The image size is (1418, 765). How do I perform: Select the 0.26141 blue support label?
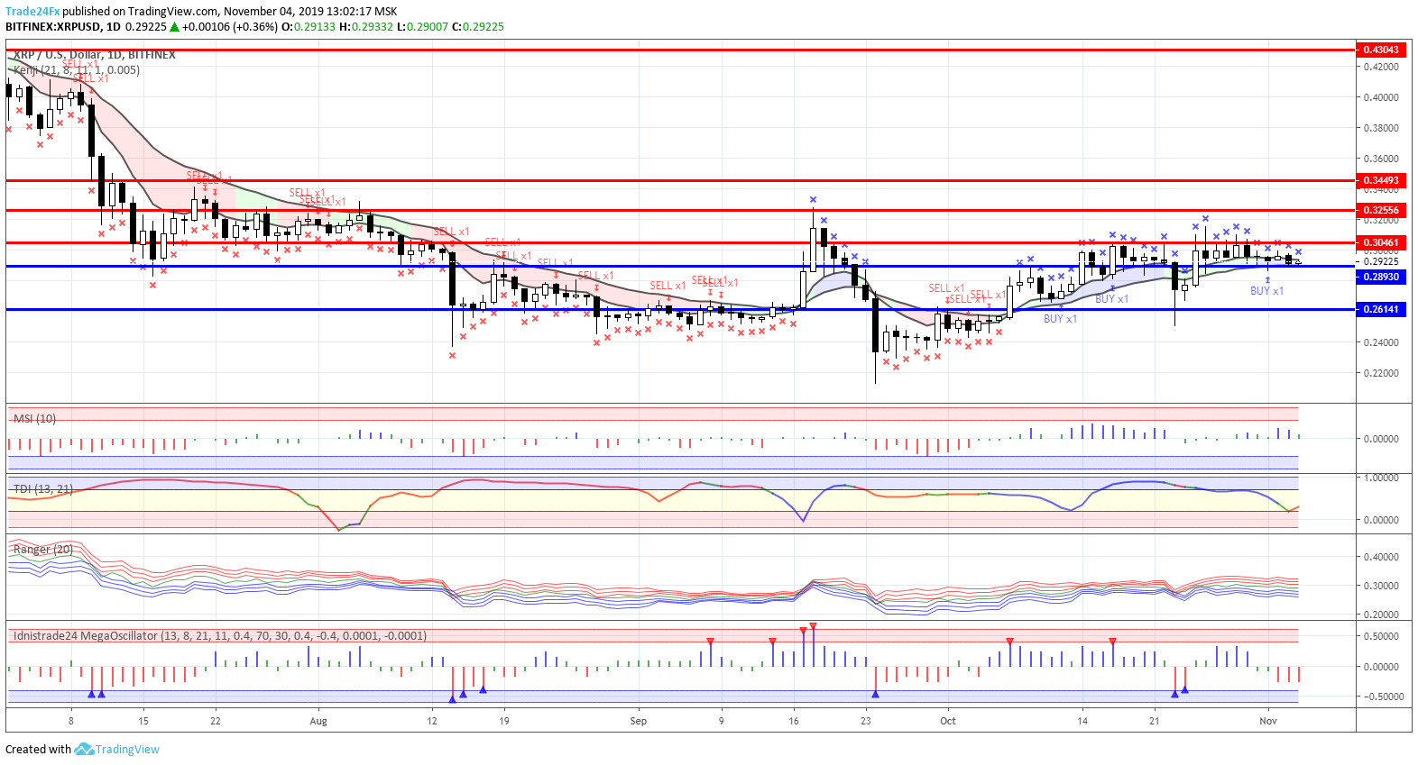pos(1381,309)
